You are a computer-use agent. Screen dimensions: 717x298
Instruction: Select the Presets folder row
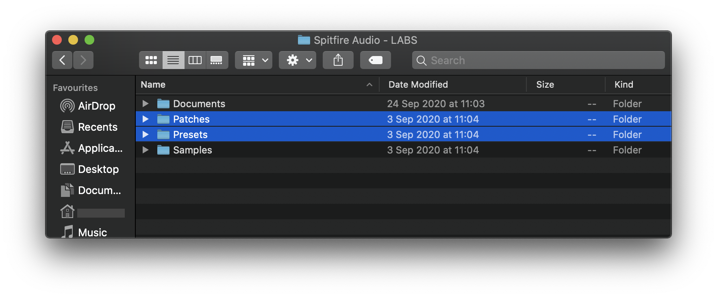coord(403,134)
